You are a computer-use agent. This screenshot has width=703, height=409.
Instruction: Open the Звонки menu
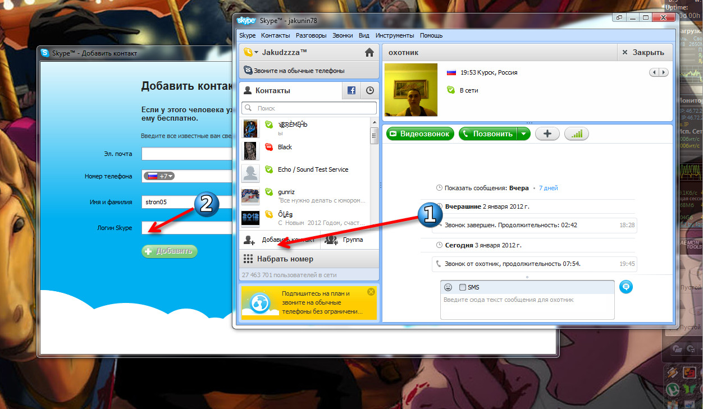[x=343, y=35]
